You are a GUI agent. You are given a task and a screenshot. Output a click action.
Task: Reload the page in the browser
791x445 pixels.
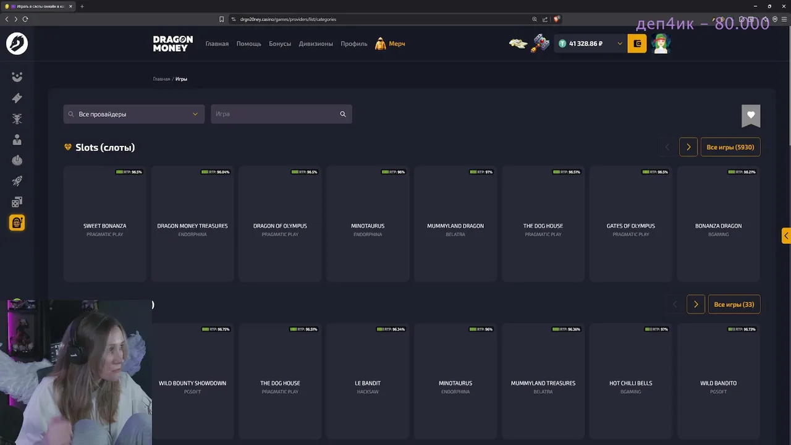[x=25, y=19]
